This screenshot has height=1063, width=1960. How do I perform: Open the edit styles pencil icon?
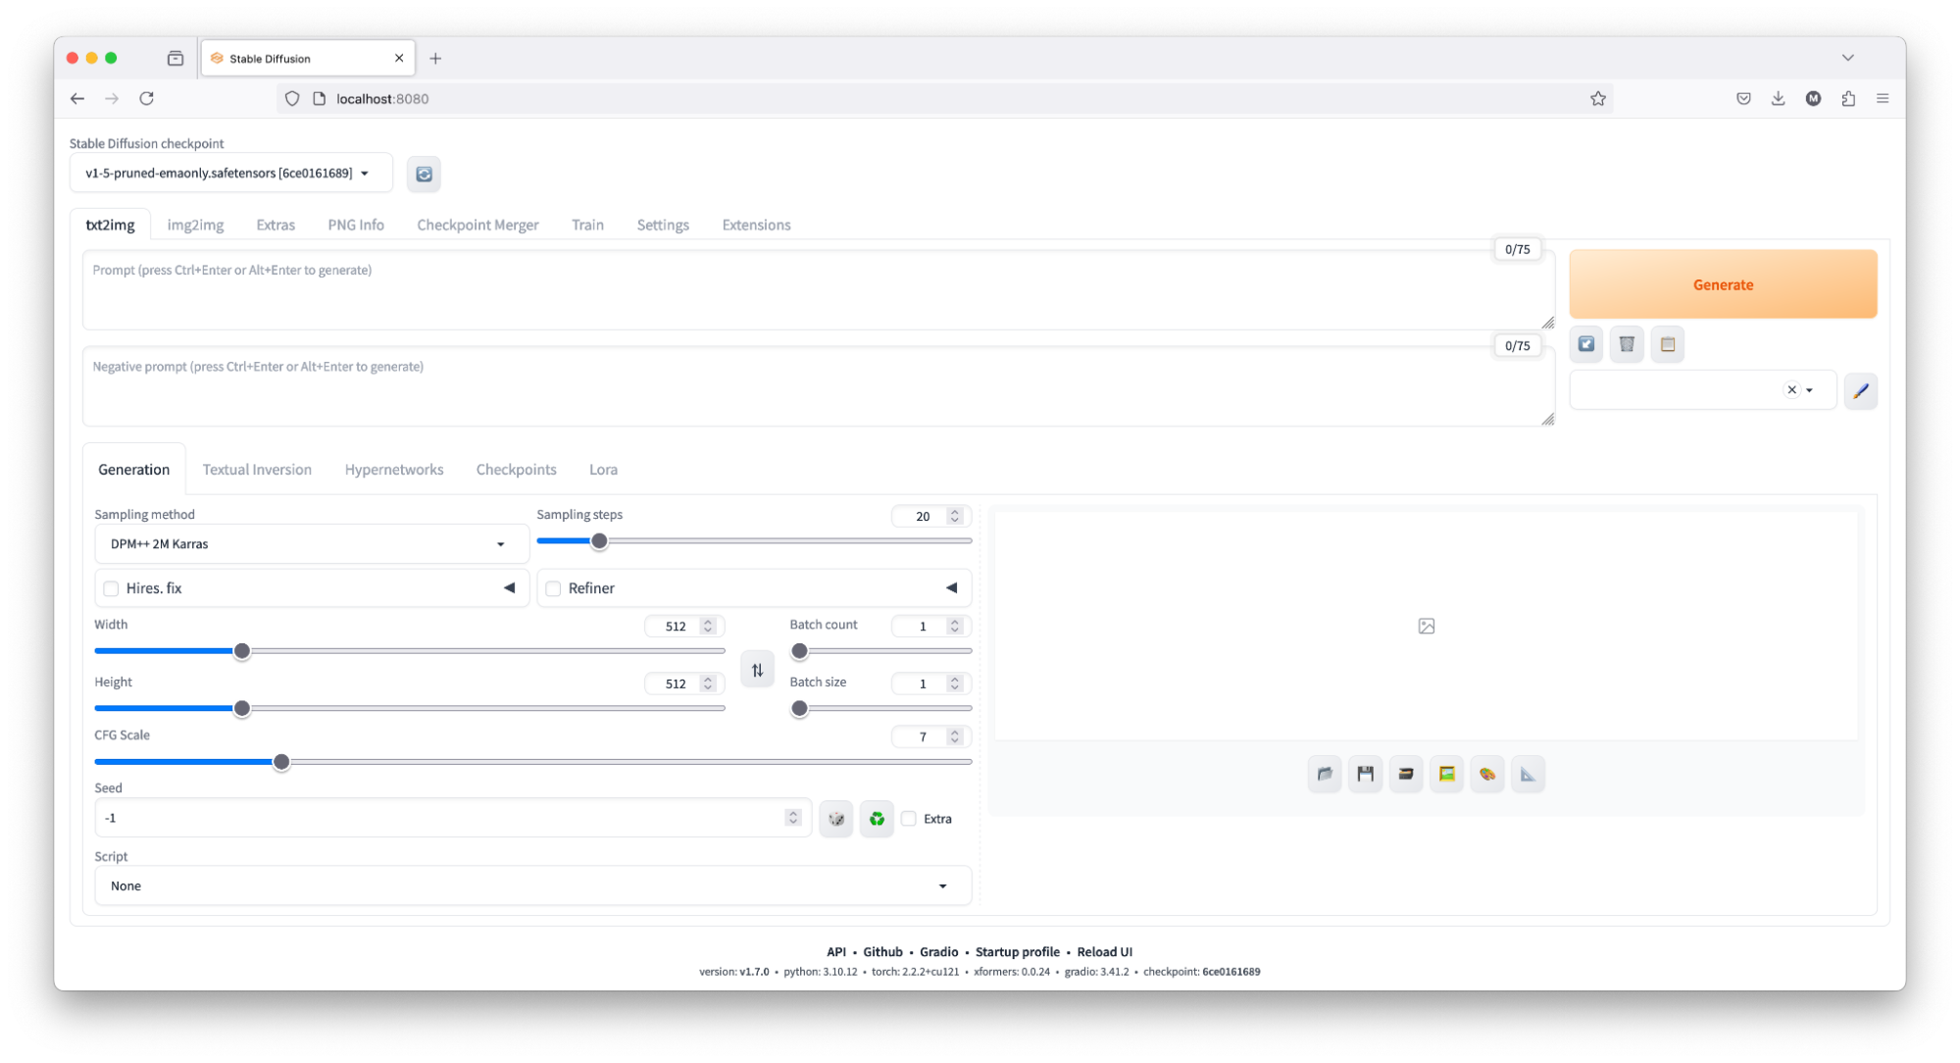tap(1860, 390)
